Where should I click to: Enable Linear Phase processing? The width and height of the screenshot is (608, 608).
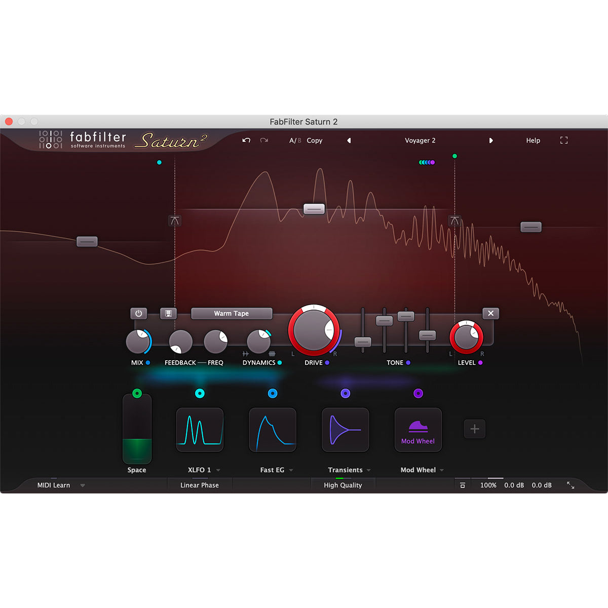point(199,485)
